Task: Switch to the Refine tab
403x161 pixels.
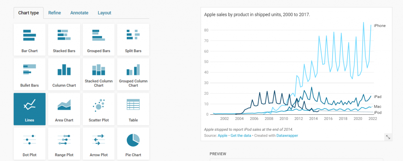Action: 54,13
